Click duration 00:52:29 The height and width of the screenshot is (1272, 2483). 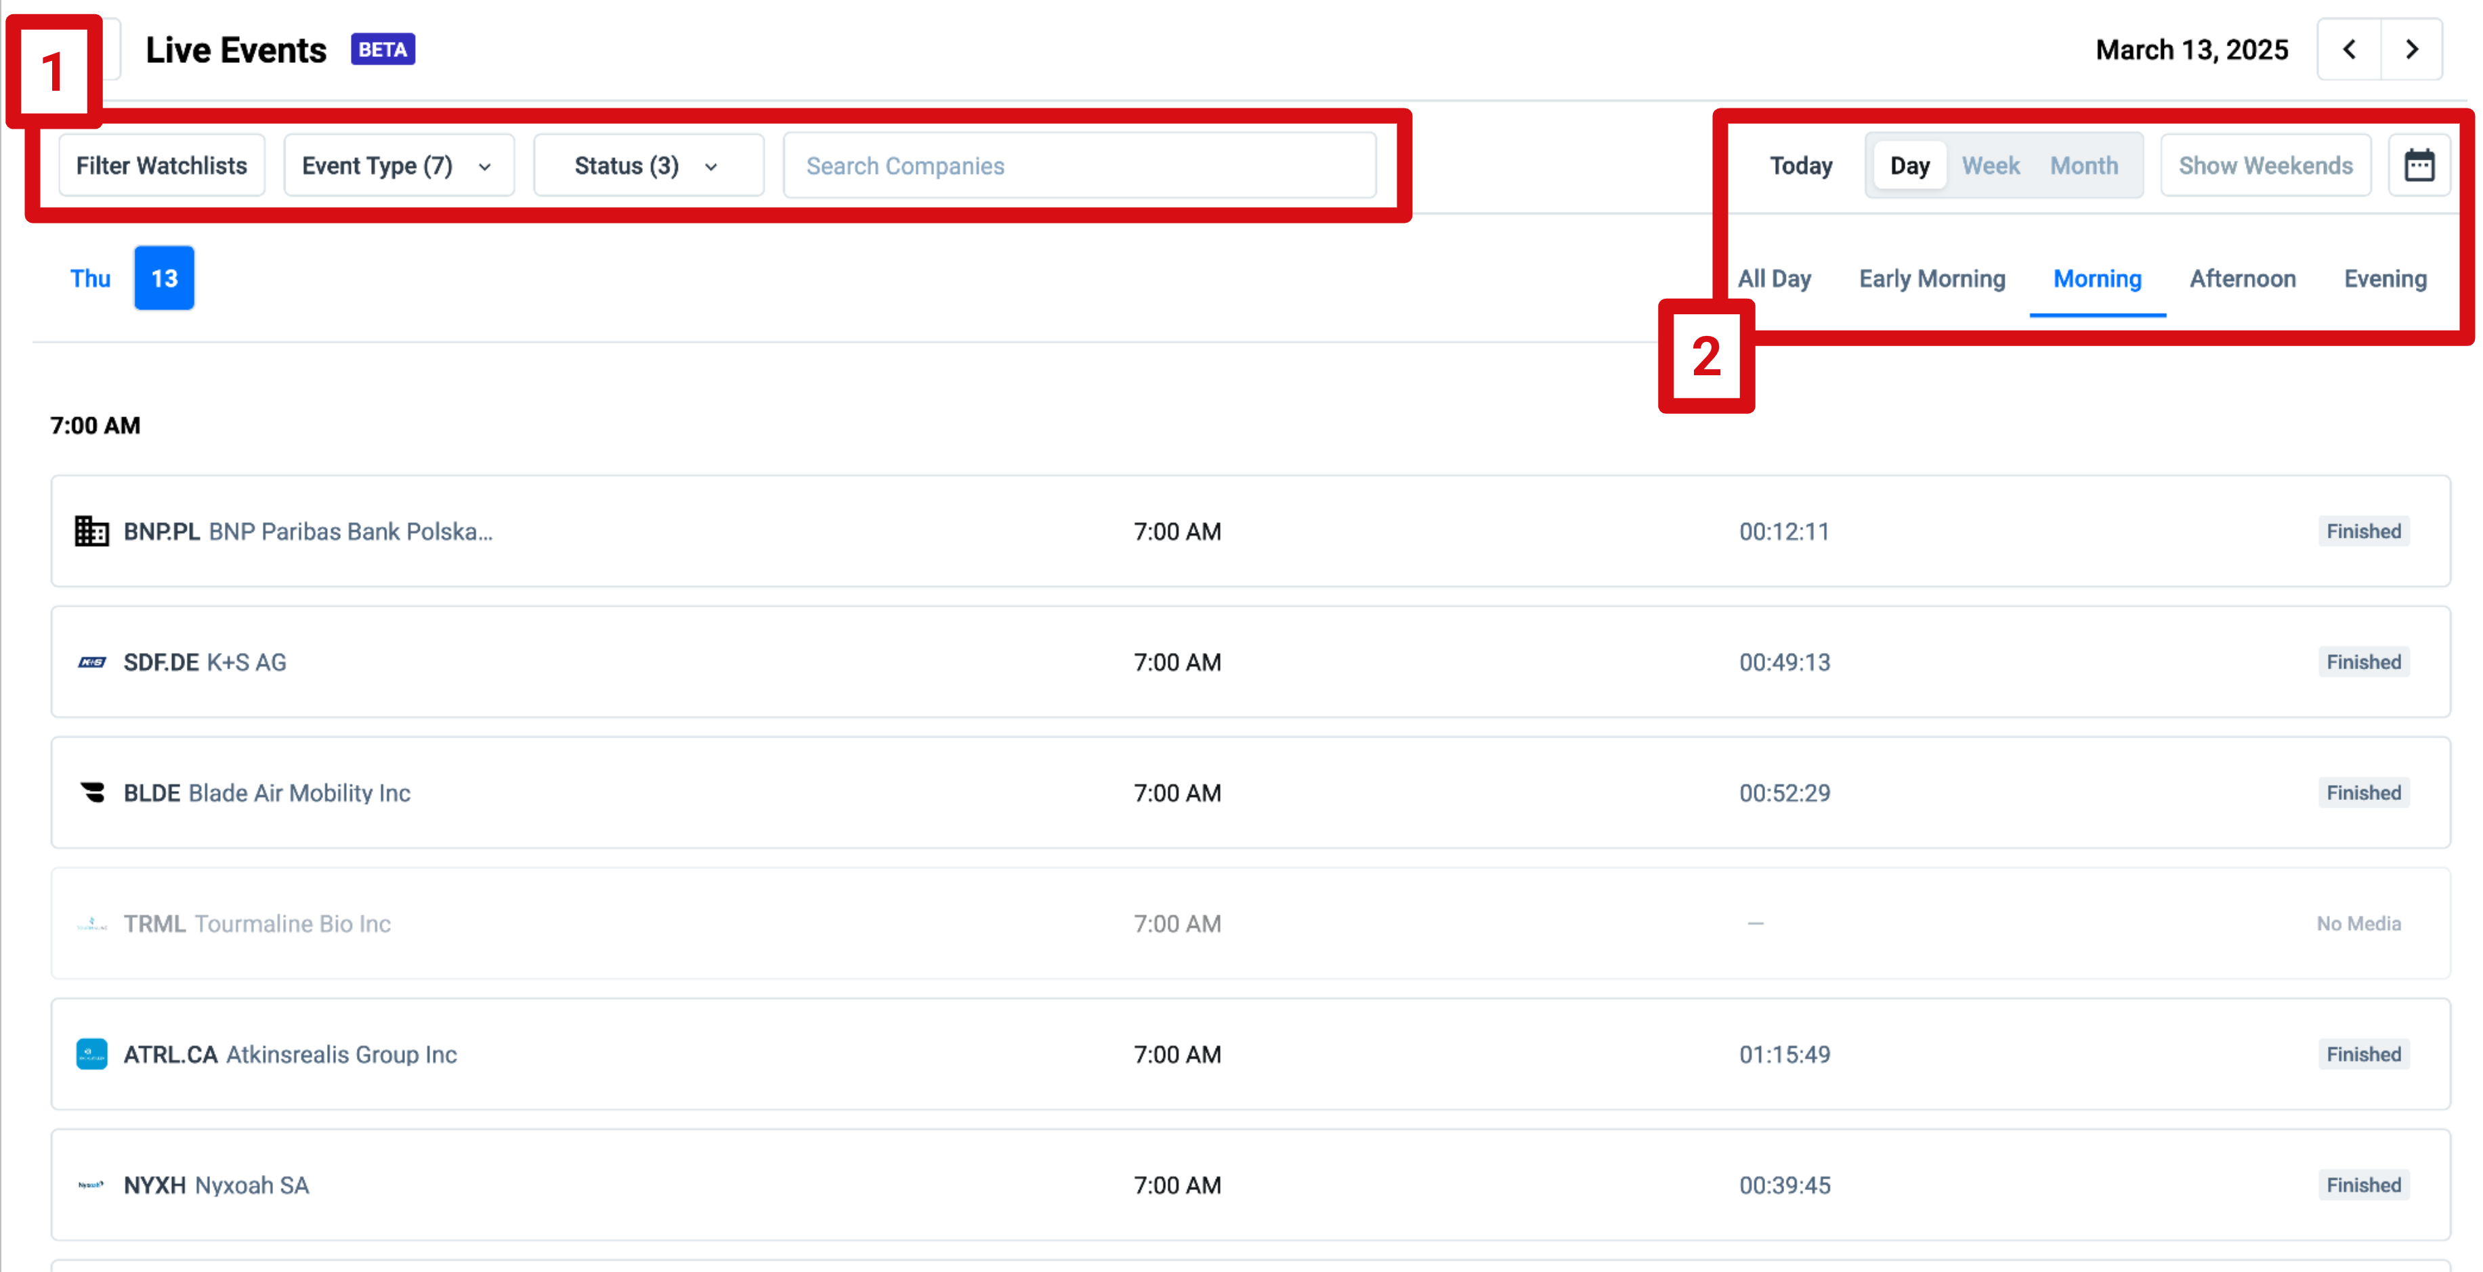tap(1784, 792)
